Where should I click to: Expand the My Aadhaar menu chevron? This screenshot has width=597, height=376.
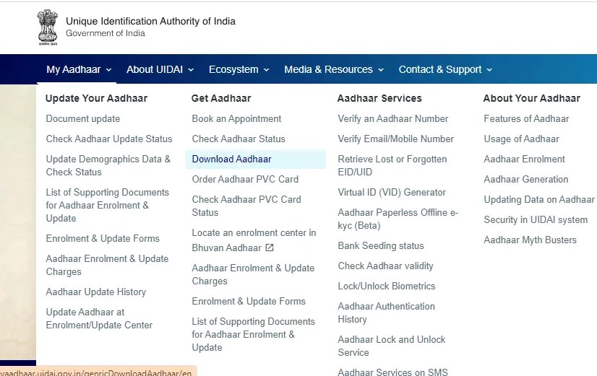[109, 70]
